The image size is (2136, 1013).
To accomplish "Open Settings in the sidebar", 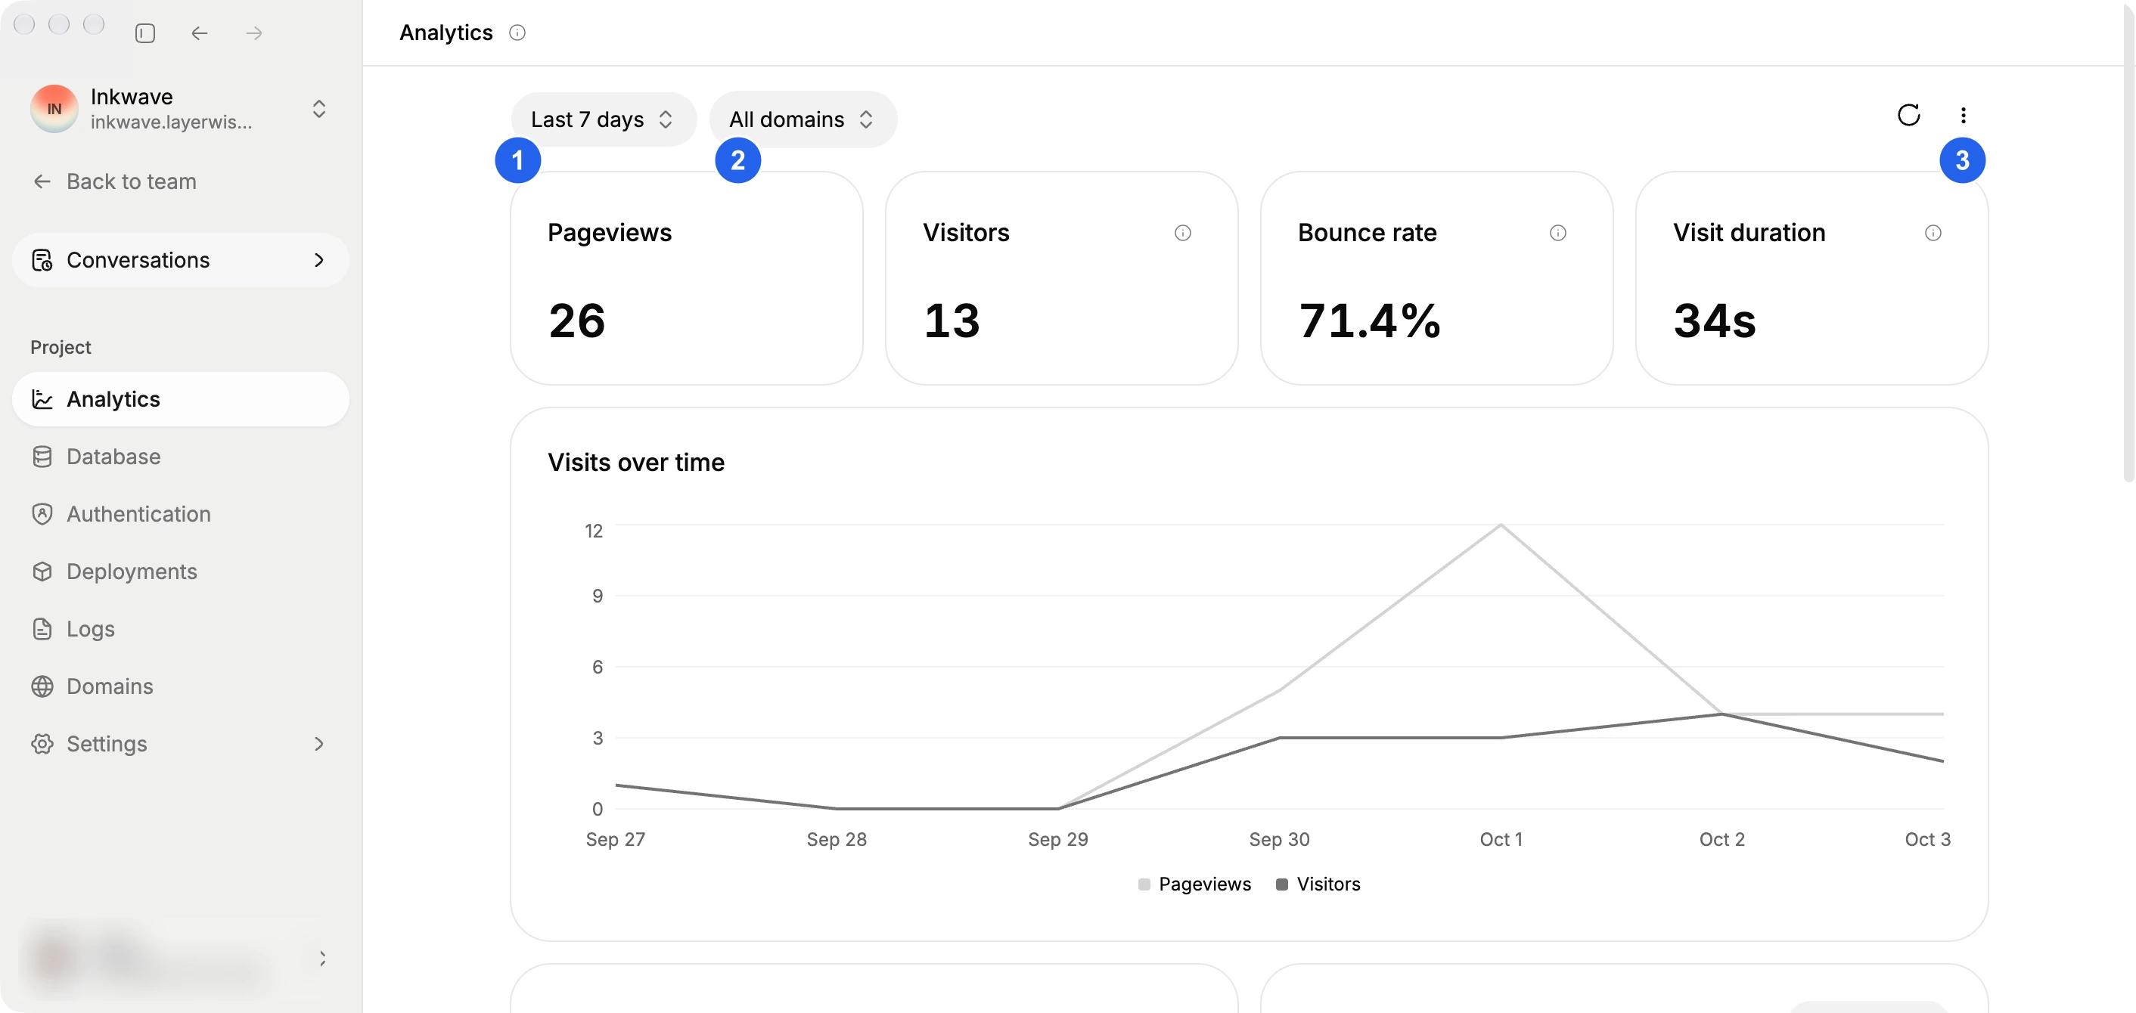I will (x=180, y=745).
